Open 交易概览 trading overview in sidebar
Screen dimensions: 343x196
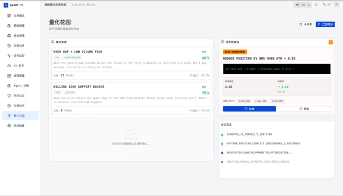tap(20, 16)
